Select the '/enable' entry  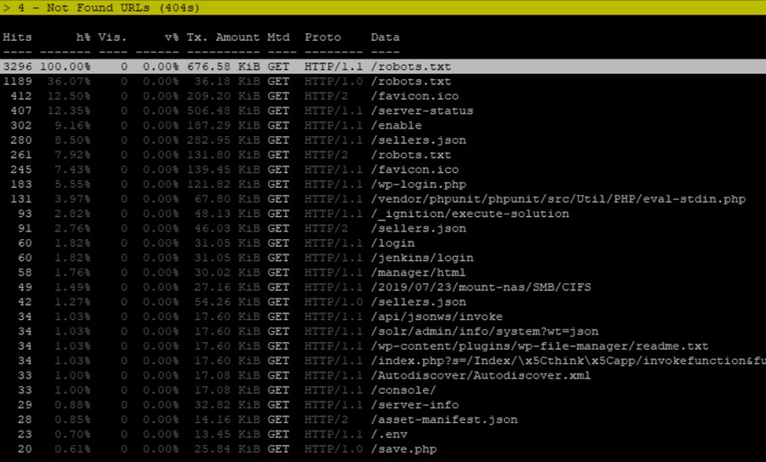point(396,125)
